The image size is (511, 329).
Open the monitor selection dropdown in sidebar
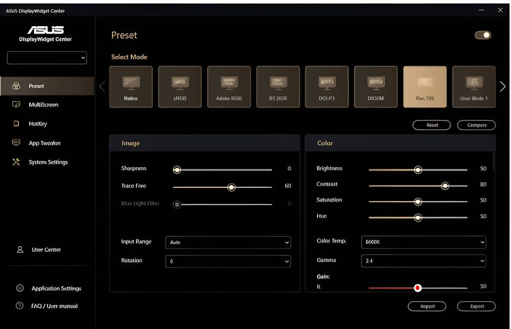pos(47,58)
